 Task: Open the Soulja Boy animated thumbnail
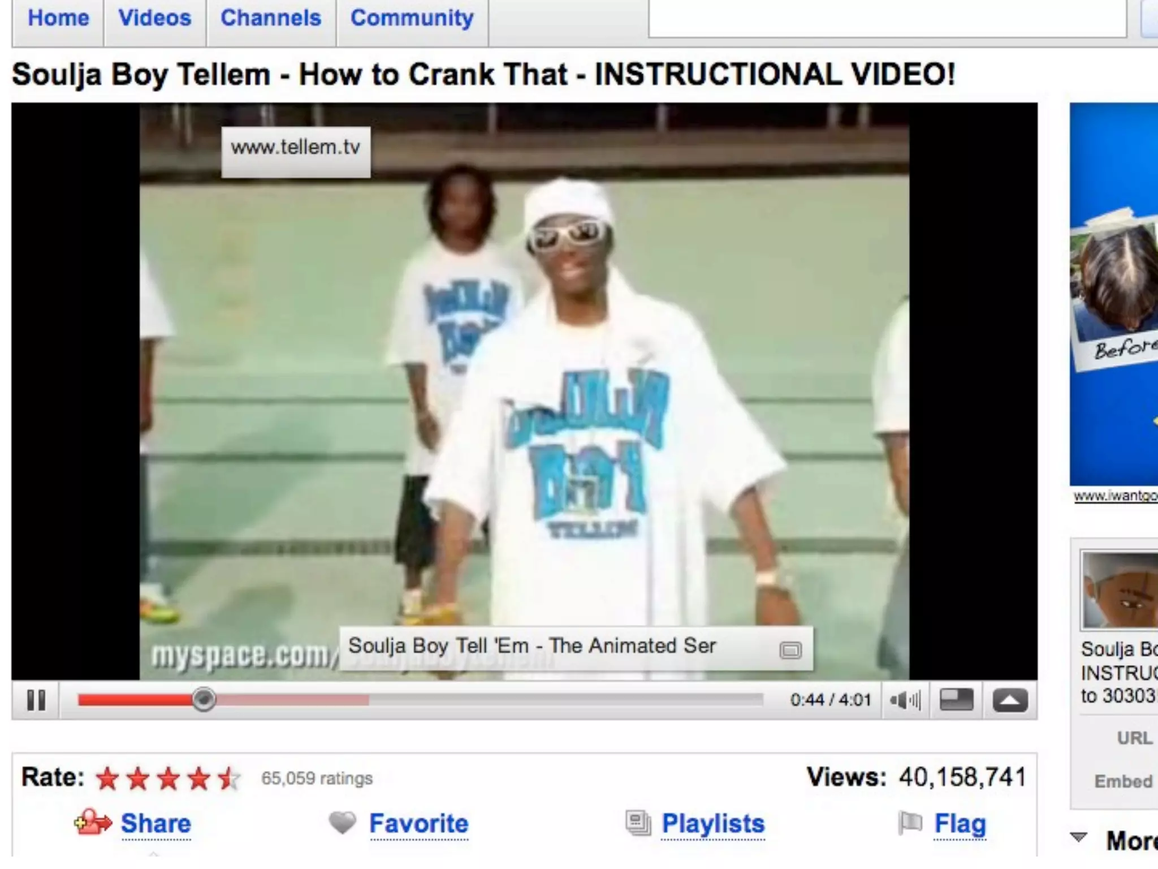tap(1119, 590)
